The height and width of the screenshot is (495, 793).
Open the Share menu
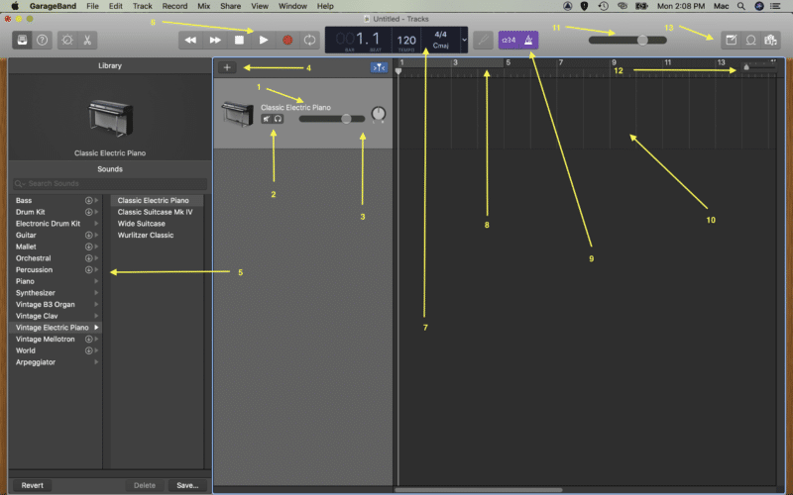230,6
